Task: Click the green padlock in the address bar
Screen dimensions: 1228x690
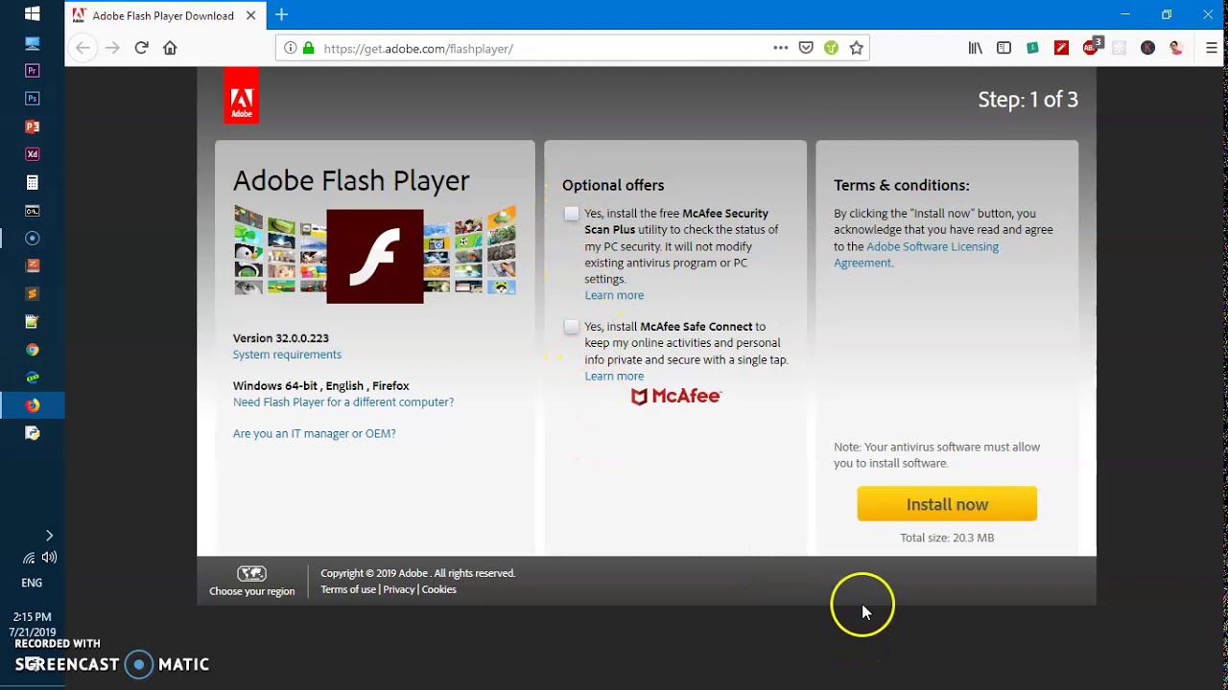Action: [x=308, y=48]
